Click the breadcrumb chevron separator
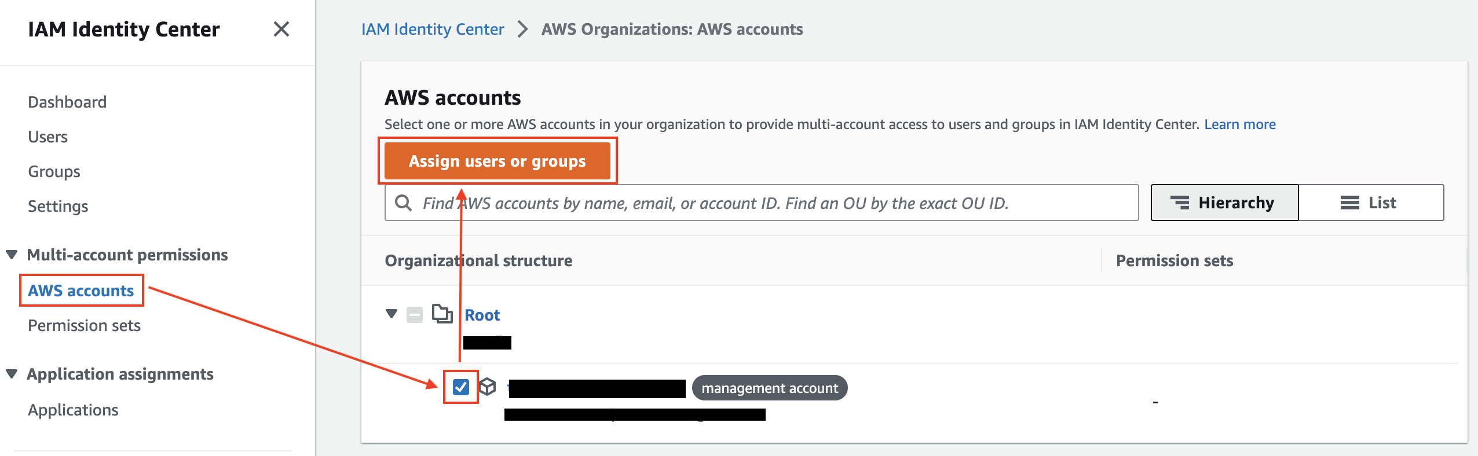This screenshot has width=1478, height=456. pos(522,29)
